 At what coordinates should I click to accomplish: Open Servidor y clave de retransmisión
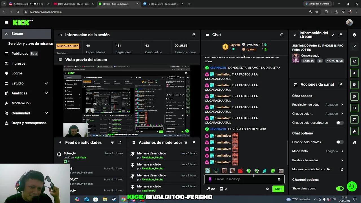[x=30, y=44]
